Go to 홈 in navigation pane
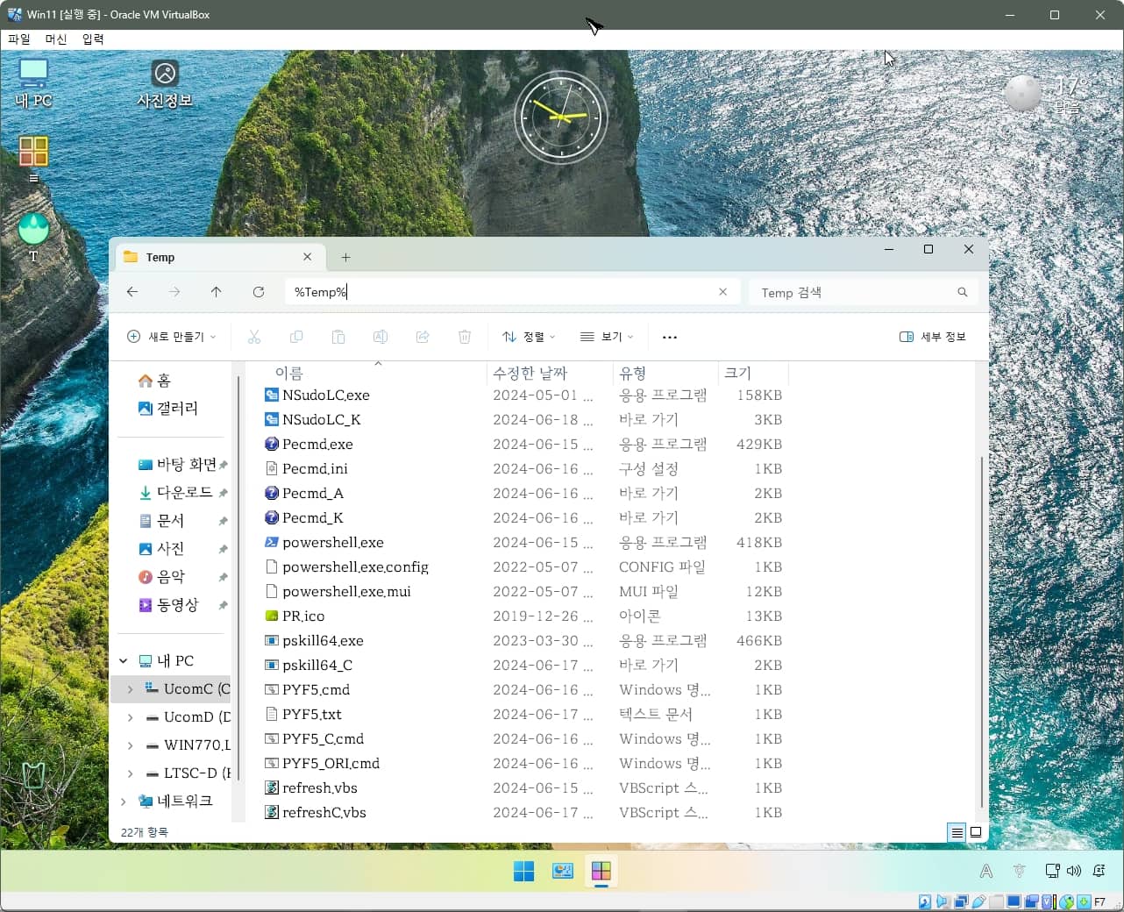This screenshot has height=912, width=1124. coord(154,380)
